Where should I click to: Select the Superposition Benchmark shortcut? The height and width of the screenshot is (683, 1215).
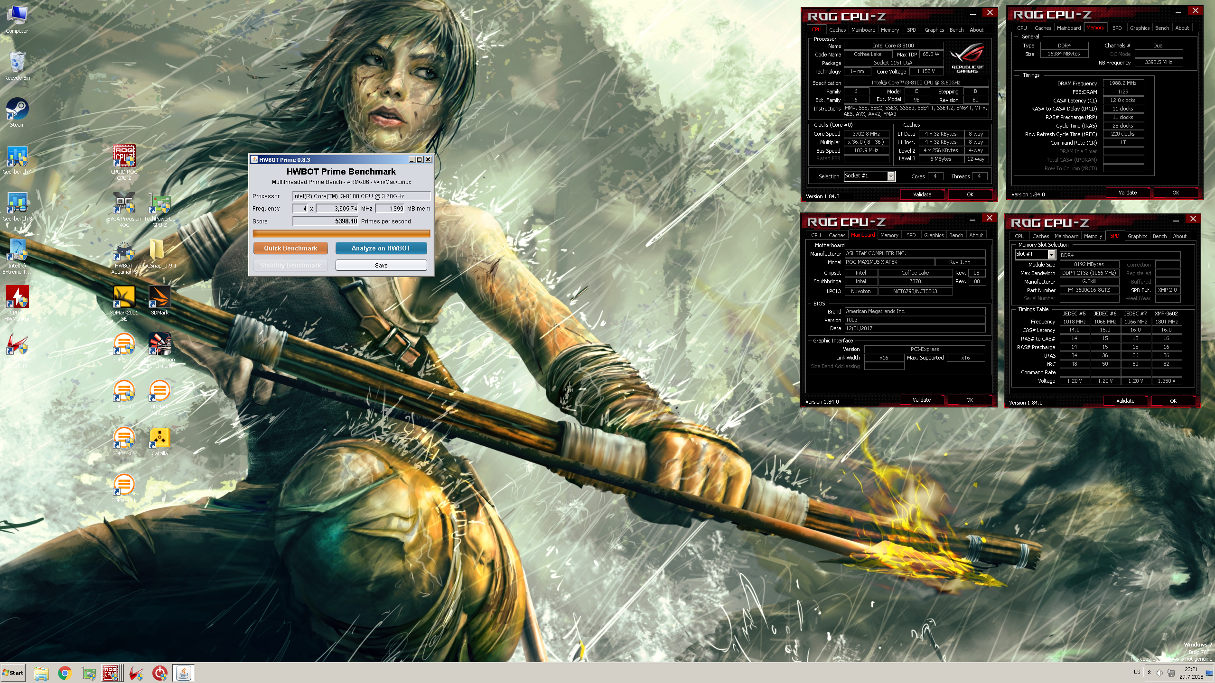point(159,351)
